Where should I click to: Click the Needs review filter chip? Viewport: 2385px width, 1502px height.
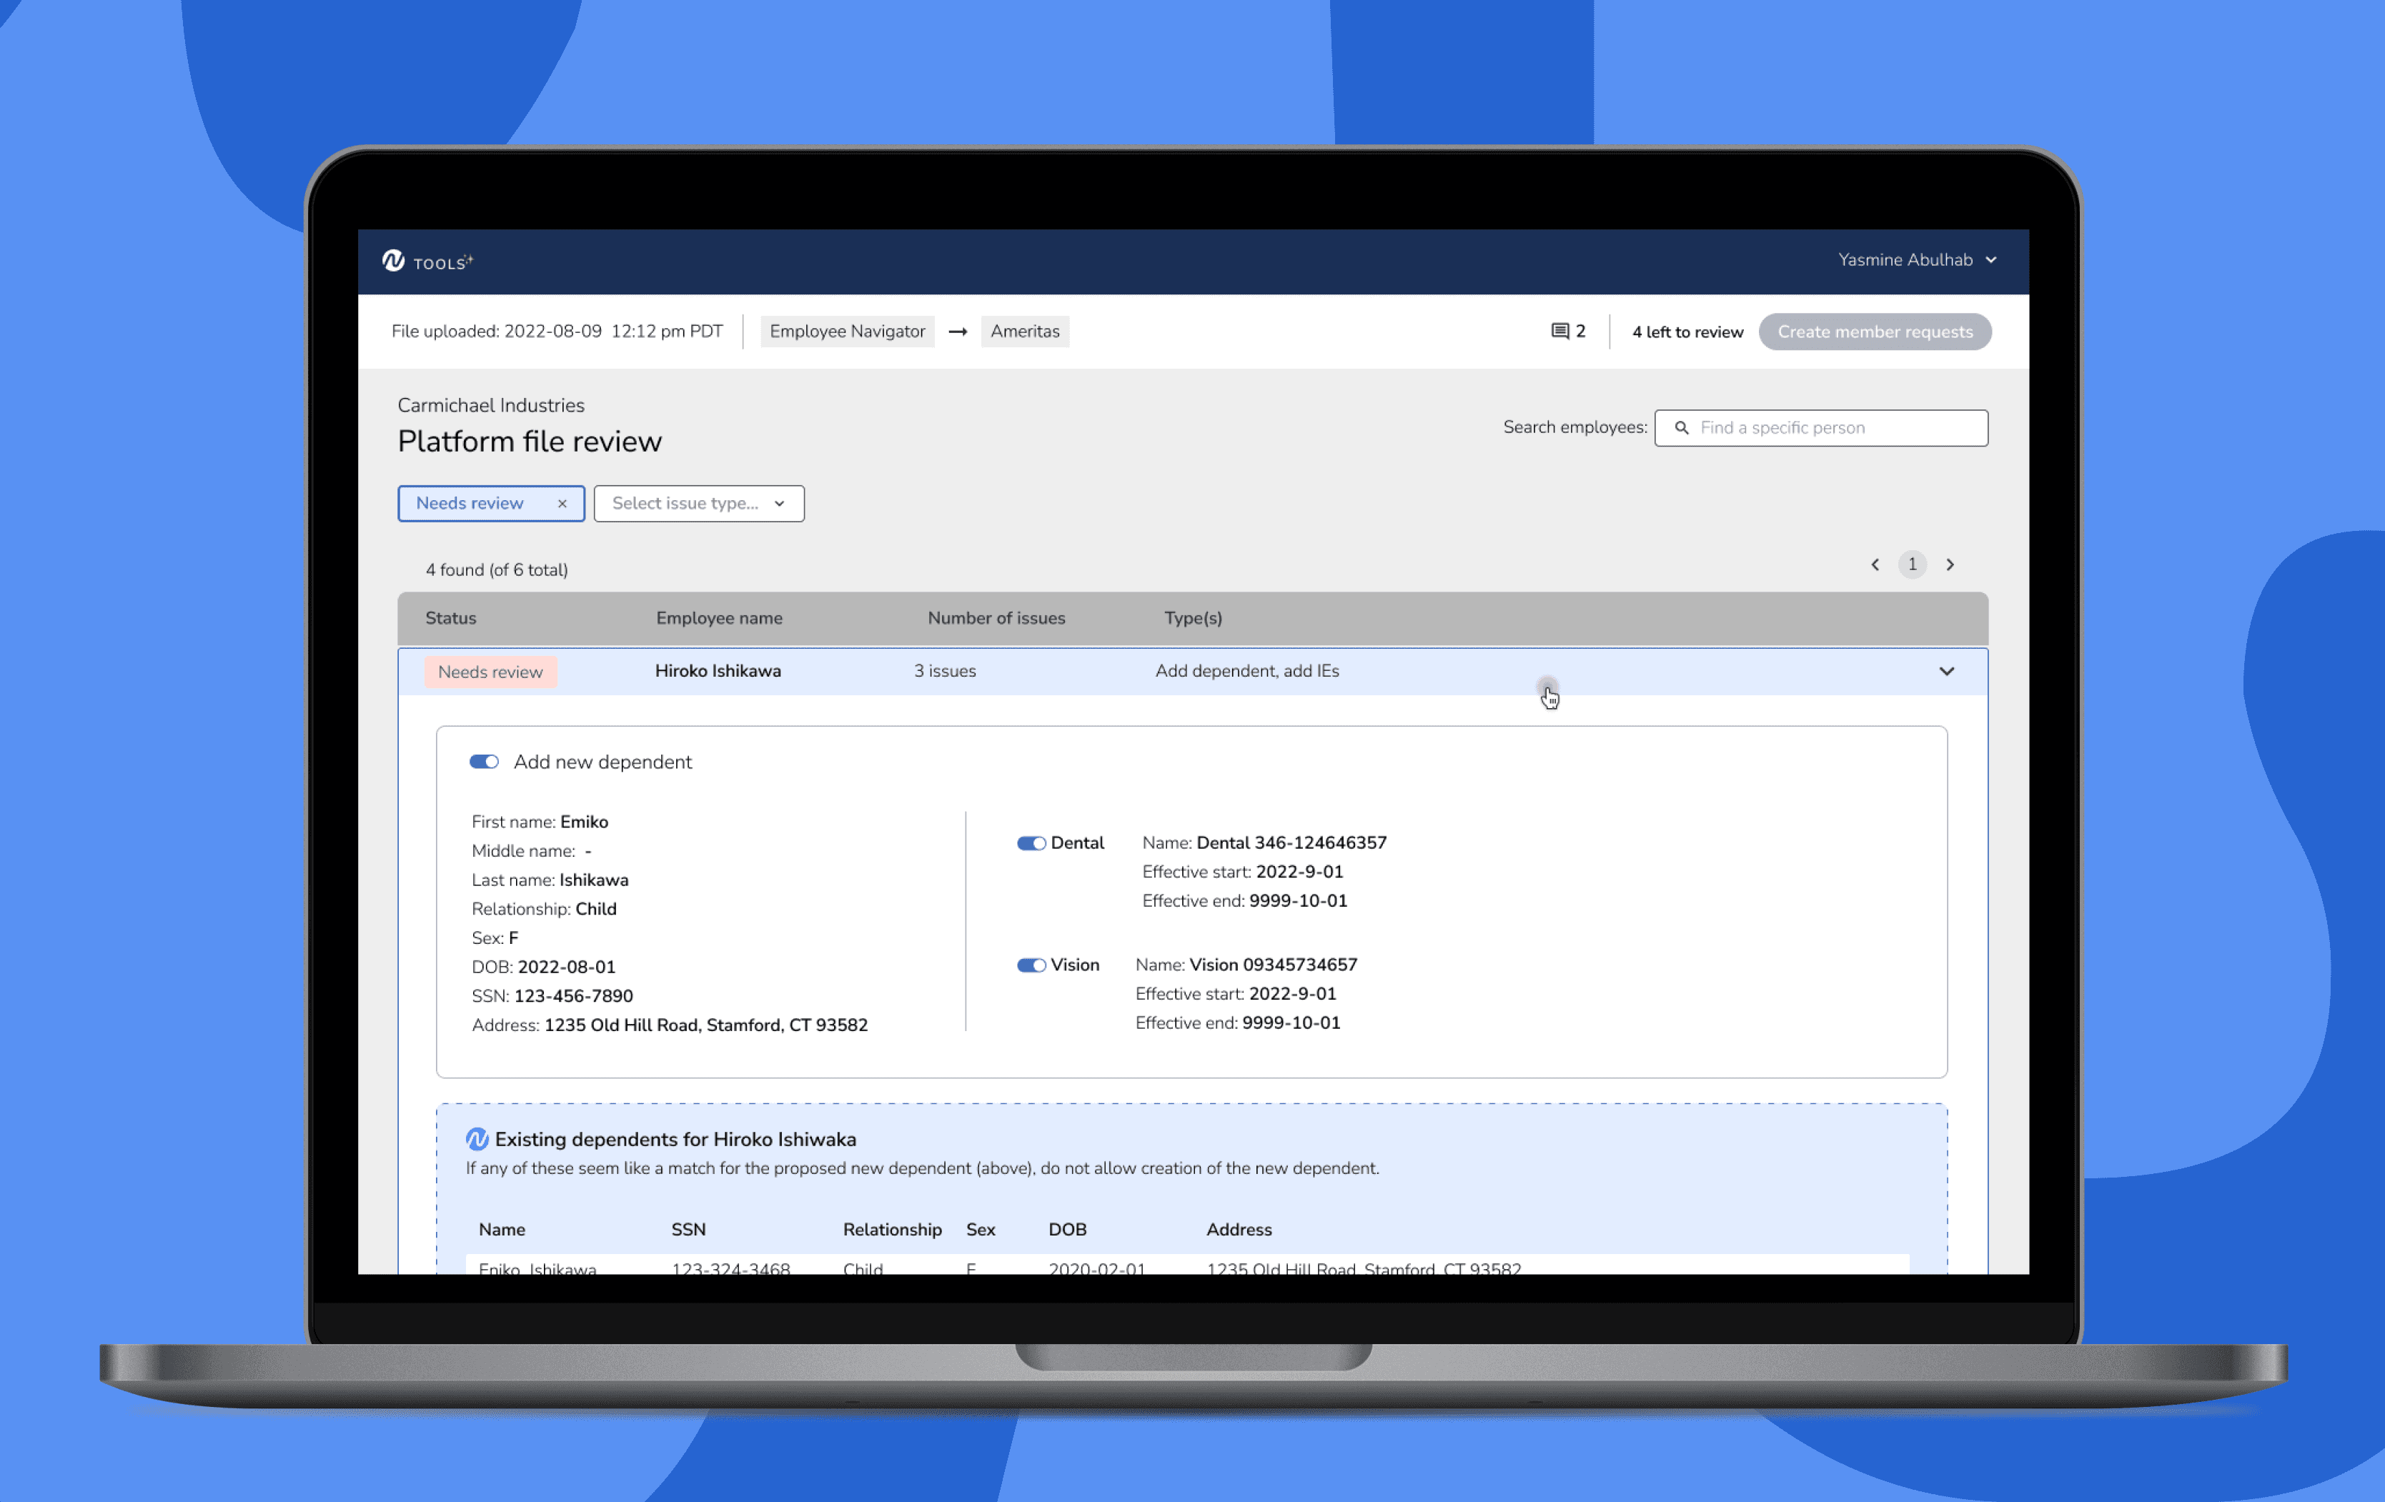pos(491,504)
